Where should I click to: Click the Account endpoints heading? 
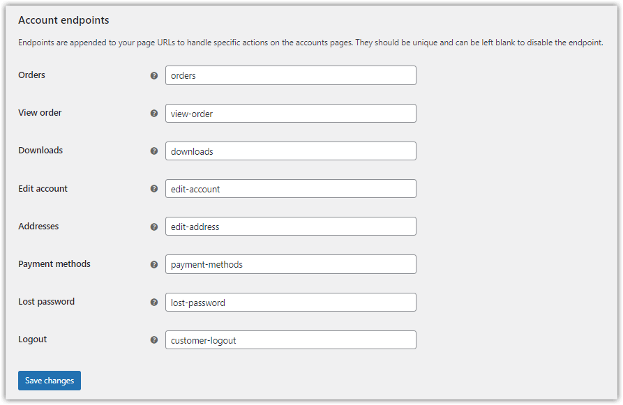coord(63,20)
